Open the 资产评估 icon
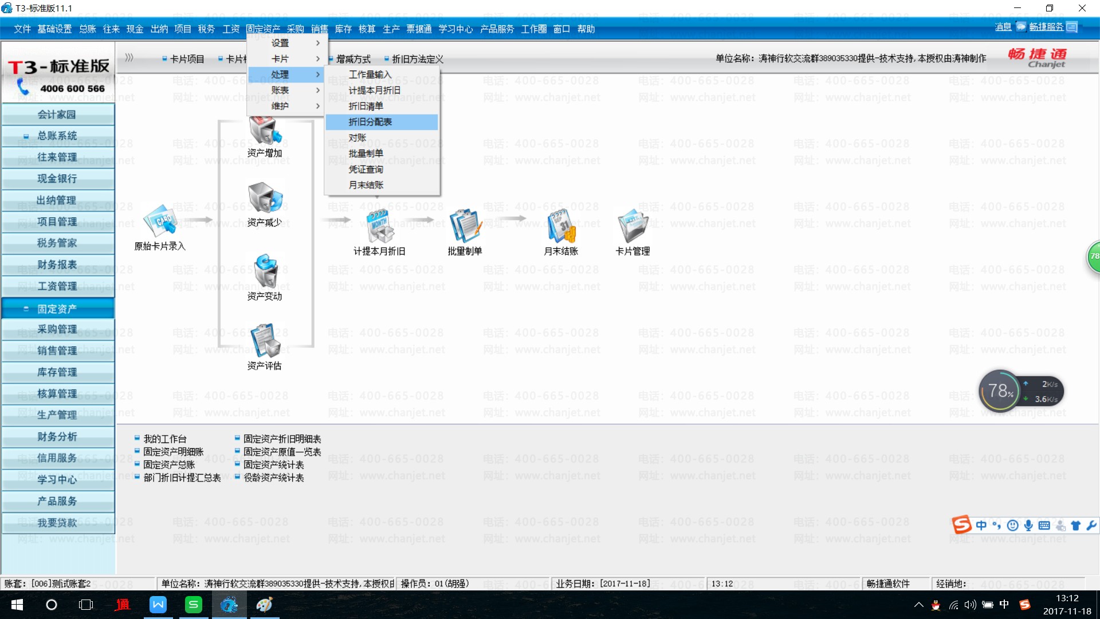1100x619 pixels. pyautogui.click(x=265, y=340)
